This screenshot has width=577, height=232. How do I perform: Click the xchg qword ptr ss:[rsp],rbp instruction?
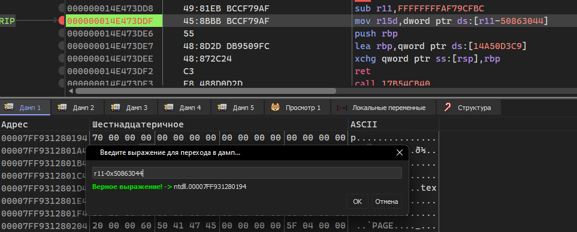(x=427, y=59)
